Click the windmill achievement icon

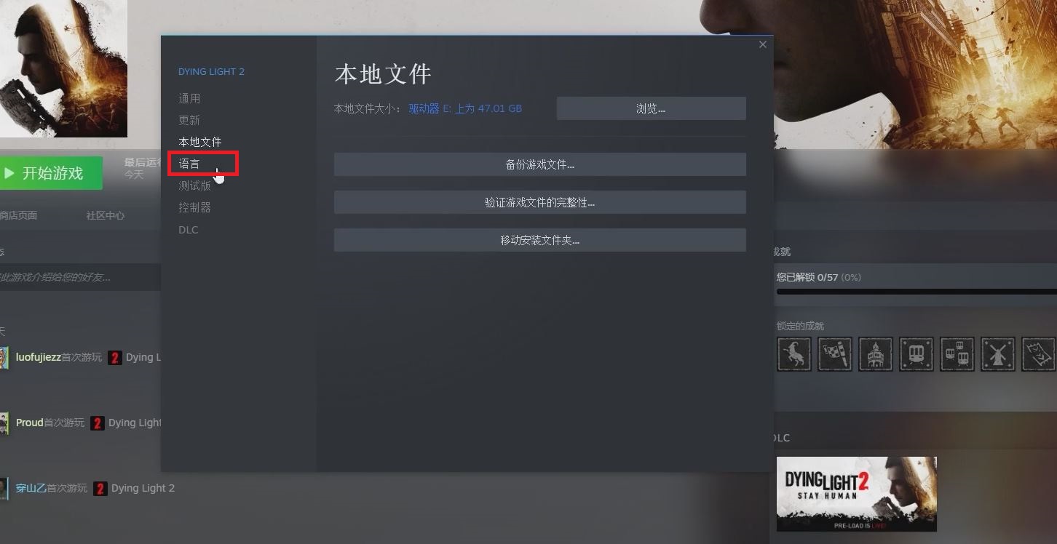click(997, 354)
